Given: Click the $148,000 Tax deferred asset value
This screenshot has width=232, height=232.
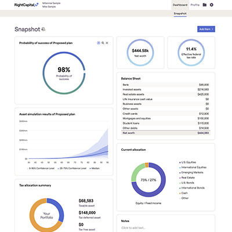Looking at the screenshot, I should [x=87, y=213].
